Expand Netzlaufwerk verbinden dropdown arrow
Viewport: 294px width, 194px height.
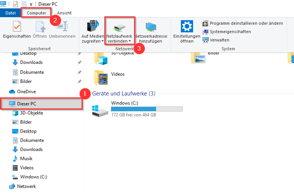tap(129, 41)
